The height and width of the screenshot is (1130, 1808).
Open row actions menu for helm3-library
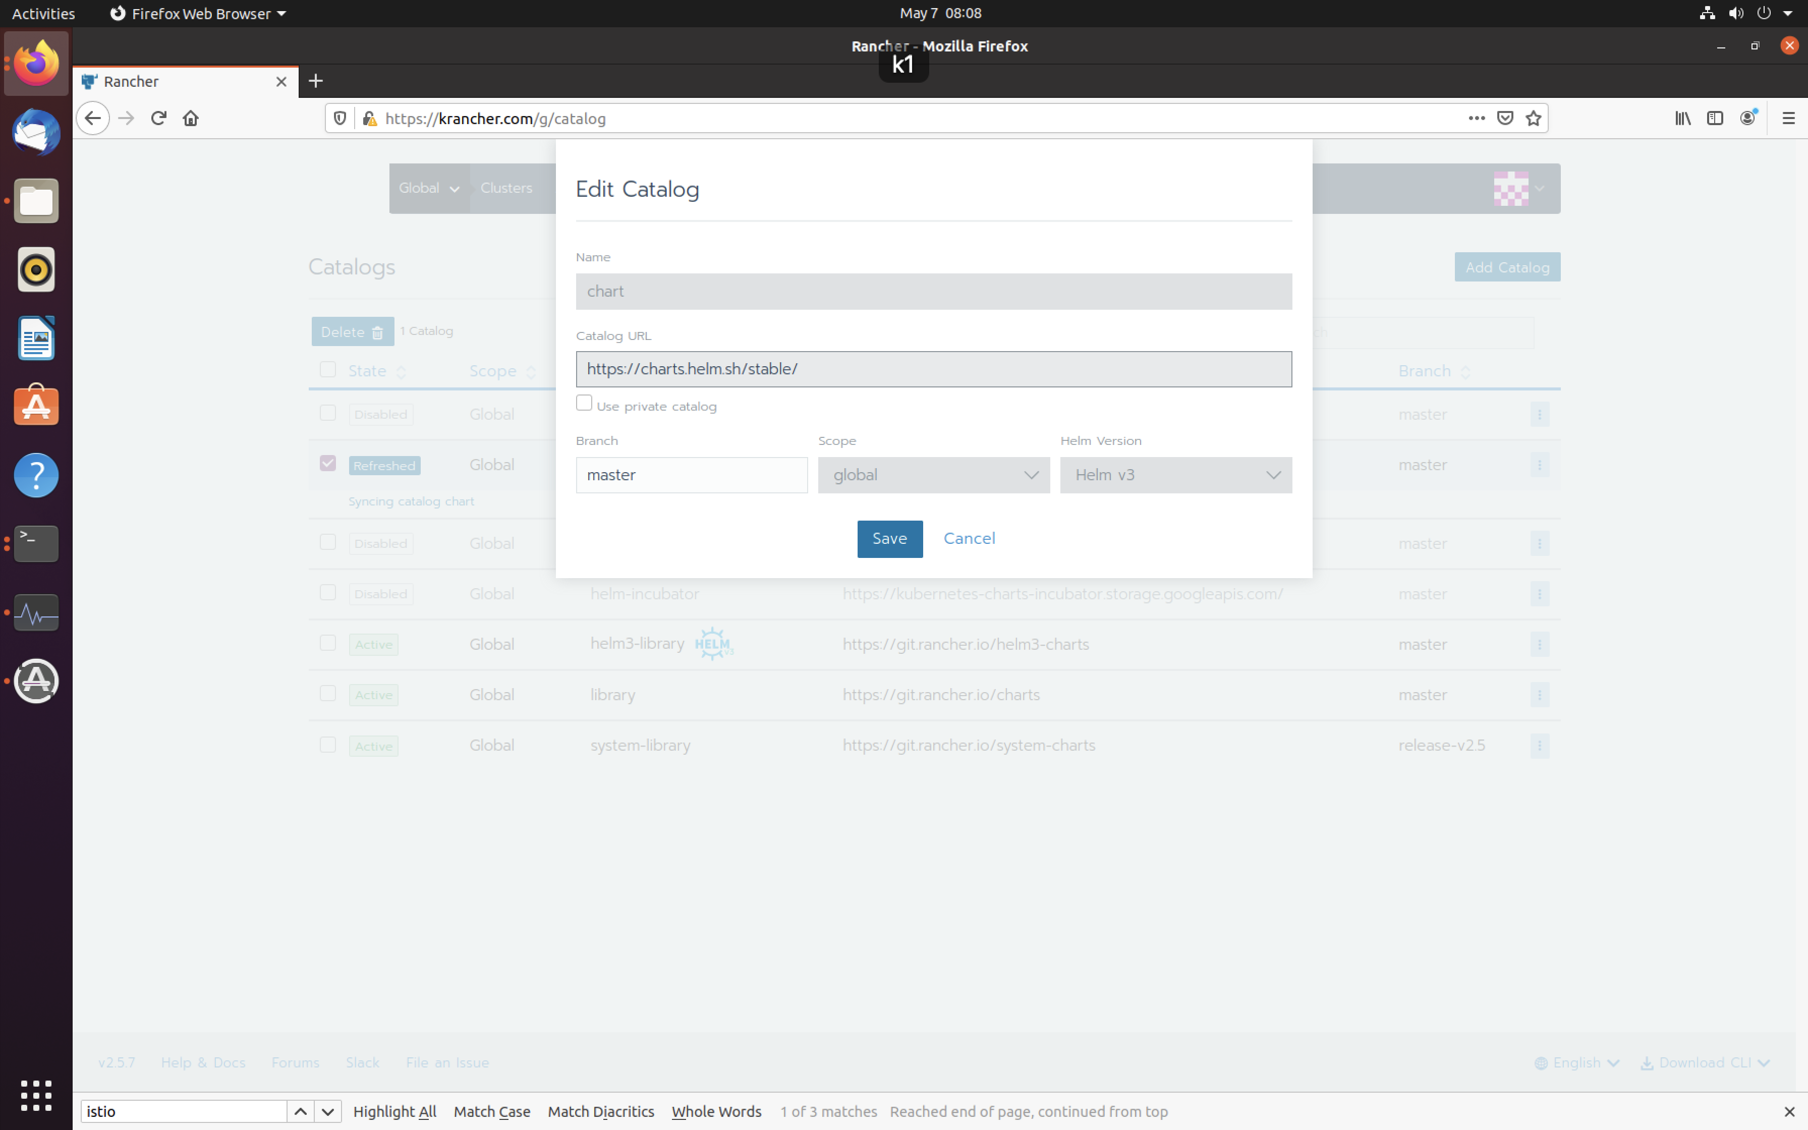click(1539, 644)
